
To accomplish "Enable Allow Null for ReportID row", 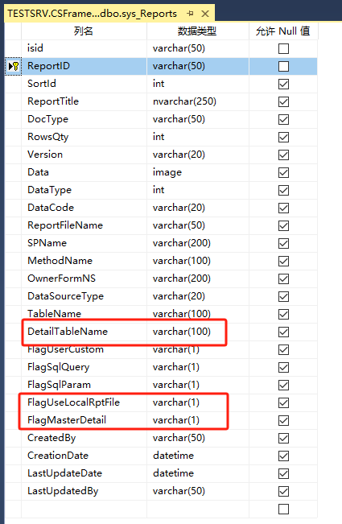I will [x=283, y=66].
